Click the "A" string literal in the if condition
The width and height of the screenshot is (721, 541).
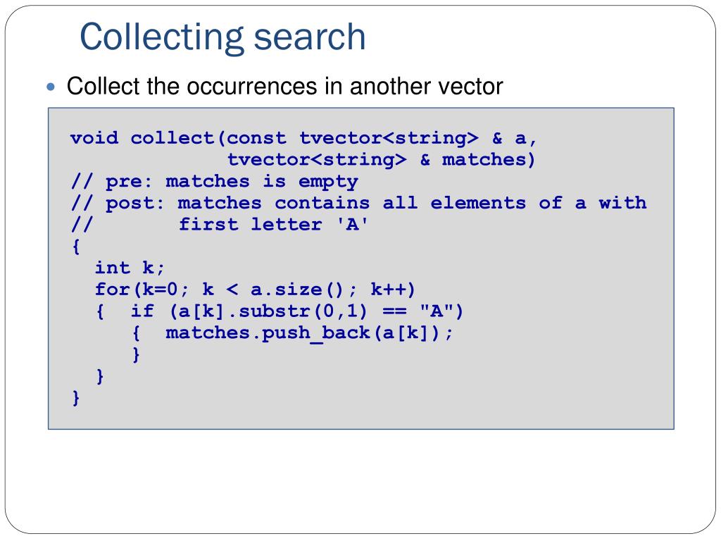[x=437, y=311]
